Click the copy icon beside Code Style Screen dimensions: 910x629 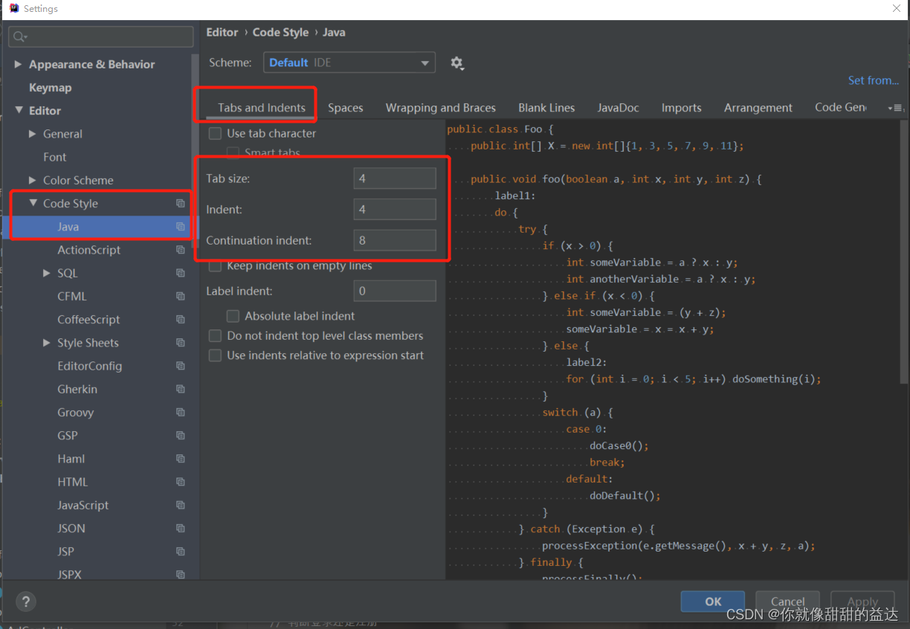[x=180, y=203]
